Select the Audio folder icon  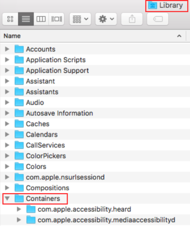click(x=19, y=102)
